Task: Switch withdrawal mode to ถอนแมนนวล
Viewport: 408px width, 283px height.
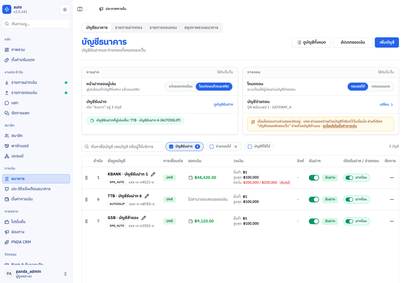Action: tap(381, 87)
